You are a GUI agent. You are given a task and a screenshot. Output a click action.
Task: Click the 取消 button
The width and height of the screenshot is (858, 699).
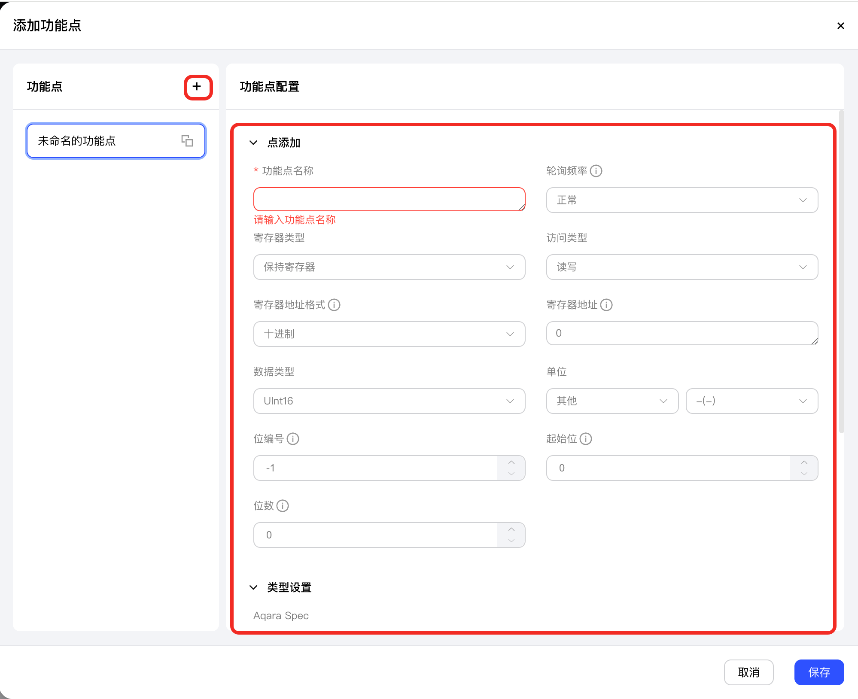coord(748,672)
